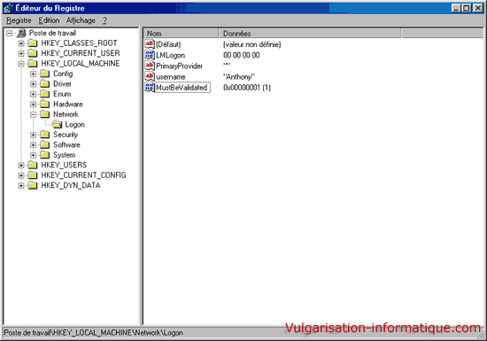Expand the System key
The width and height of the screenshot is (487, 341).
[x=34, y=155]
